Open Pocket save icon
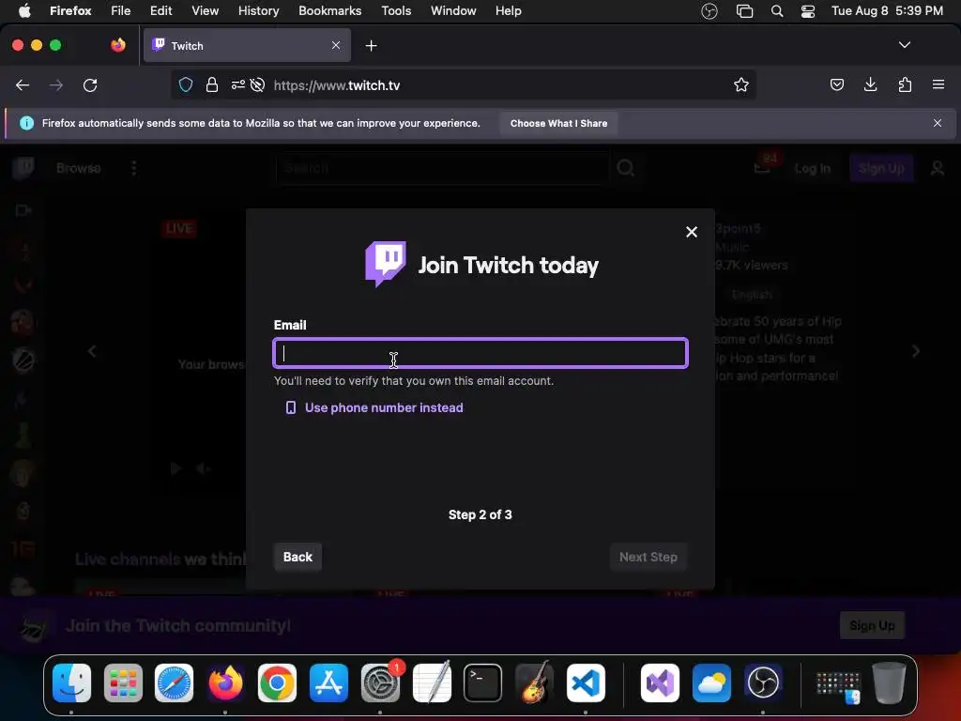The image size is (961, 721). point(836,84)
